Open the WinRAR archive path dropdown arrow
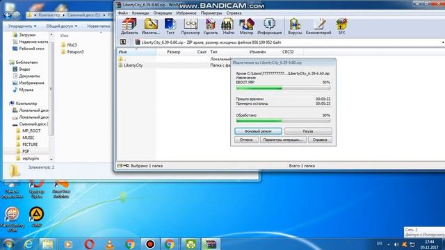Screen dimensions: 445x250 click(x=443, y=42)
